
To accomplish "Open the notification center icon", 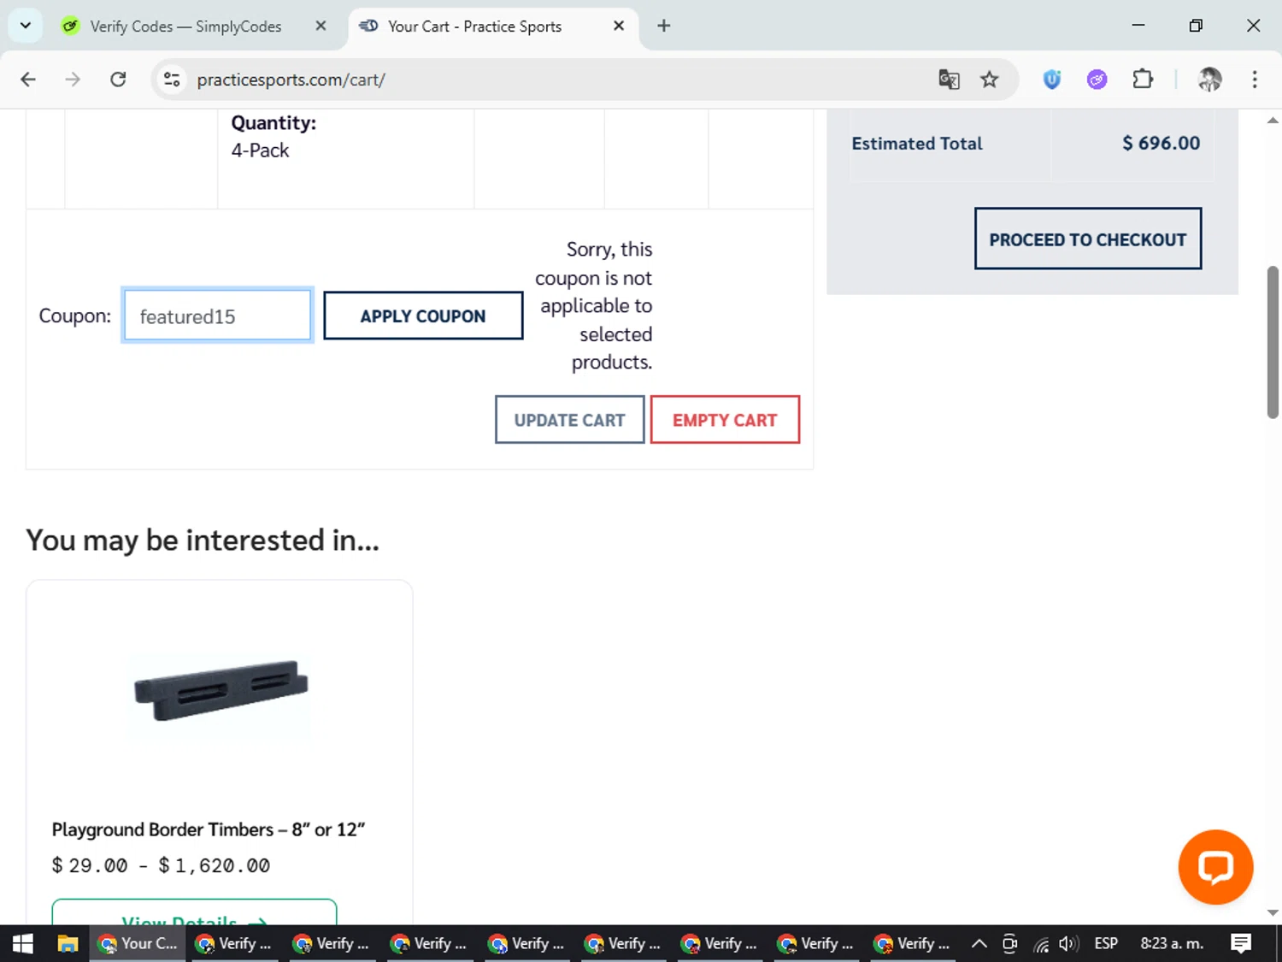I will pyautogui.click(x=1241, y=943).
